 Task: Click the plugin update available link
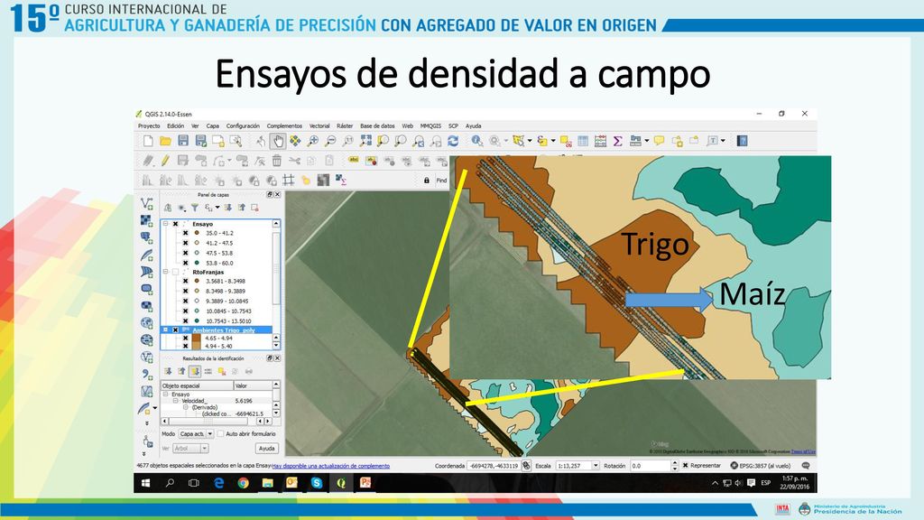(330, 467)
